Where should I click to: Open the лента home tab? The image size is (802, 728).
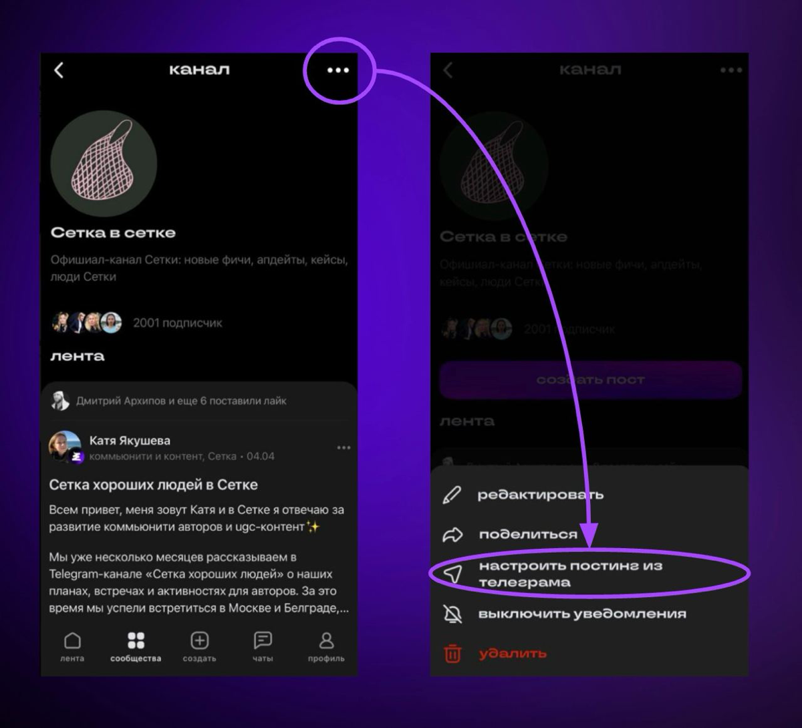coord(72,646)
